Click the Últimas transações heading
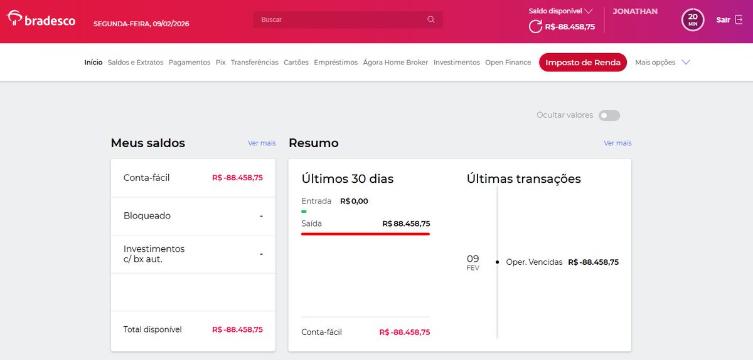 click(x=524, y=179)
